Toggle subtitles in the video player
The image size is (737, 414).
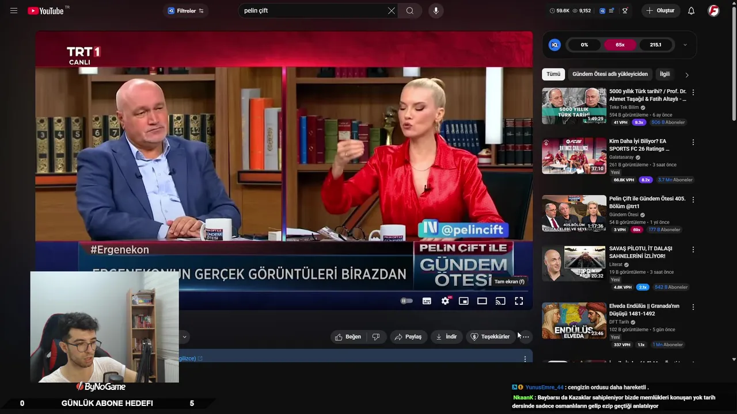[x=427, y=301]
